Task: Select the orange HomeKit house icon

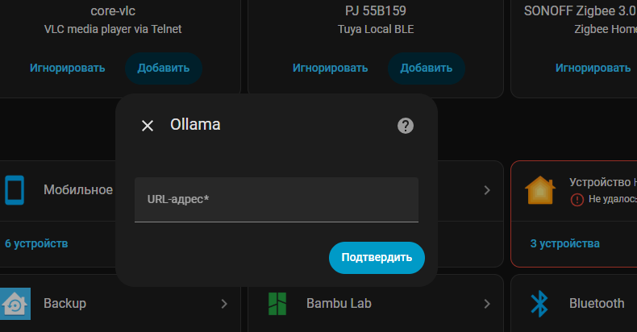Action: coord(540,190)
